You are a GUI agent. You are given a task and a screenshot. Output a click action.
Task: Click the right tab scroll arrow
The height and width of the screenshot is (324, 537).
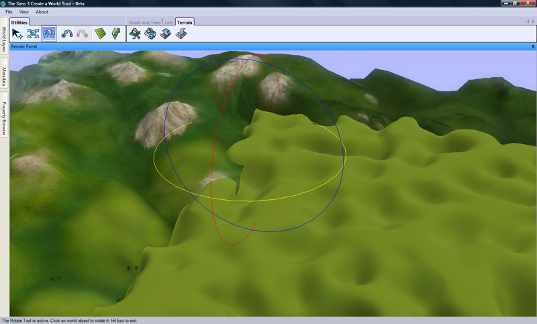tap(533, 21)
